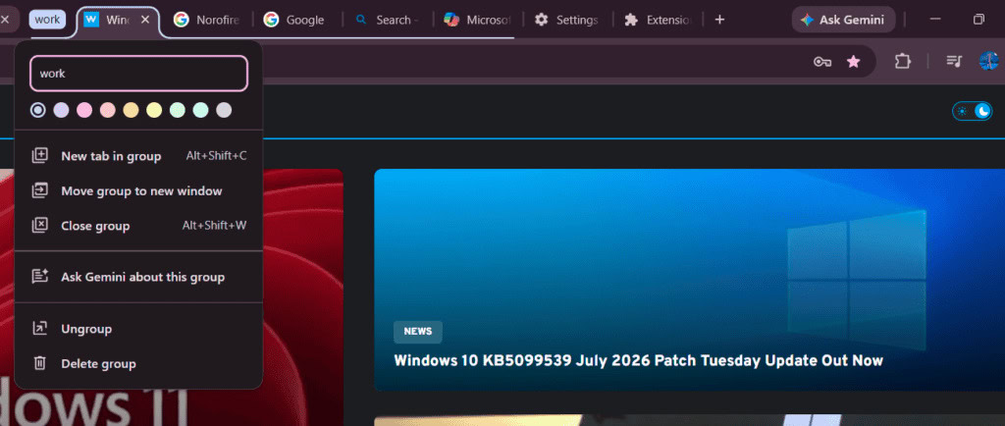
Task: Open the blue Windows logo article thumbnail
Action: [x=689, y=280]
